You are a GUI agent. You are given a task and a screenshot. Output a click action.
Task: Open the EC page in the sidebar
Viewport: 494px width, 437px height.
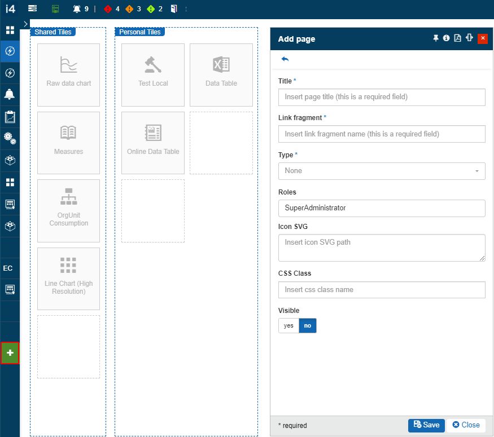coord(8,268)
